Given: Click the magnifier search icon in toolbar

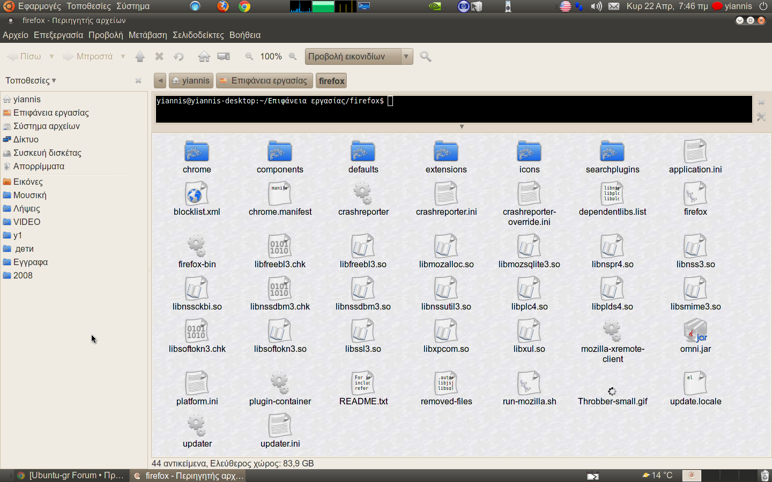Looking at the screenshot, I should 426,57.
